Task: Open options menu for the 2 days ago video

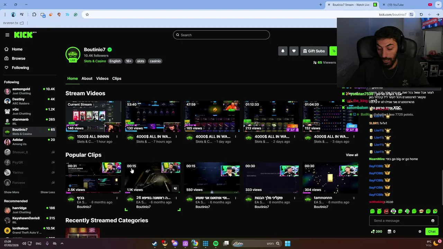Action: 295,137
